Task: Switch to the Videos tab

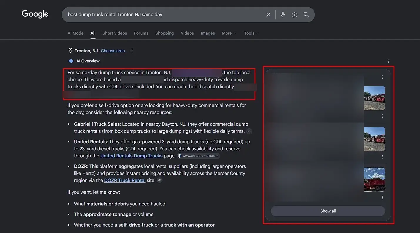Action: (x=187, y=33)
